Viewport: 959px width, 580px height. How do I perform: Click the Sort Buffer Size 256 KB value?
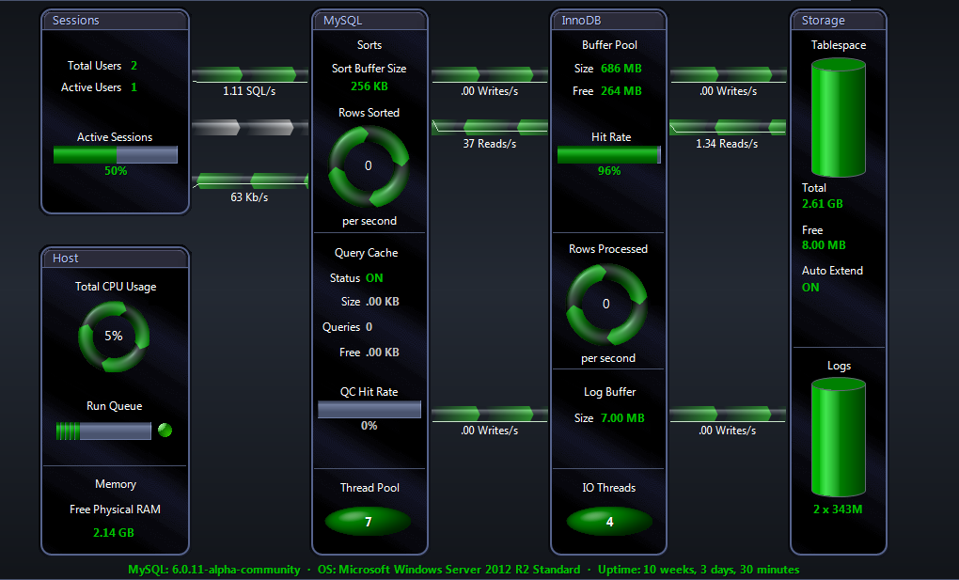click(x=369, y=86)
